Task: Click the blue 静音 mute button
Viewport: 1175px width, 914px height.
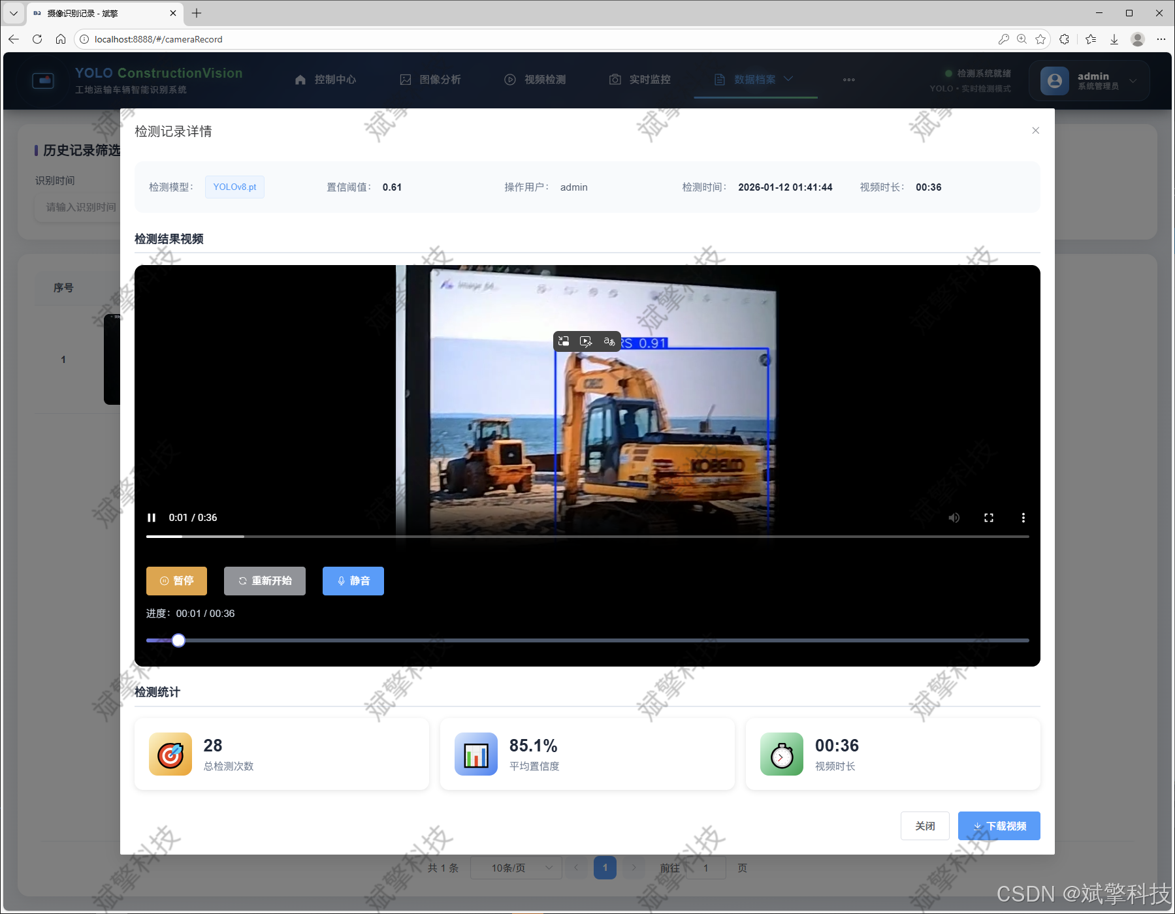Action: pos(353,581)
